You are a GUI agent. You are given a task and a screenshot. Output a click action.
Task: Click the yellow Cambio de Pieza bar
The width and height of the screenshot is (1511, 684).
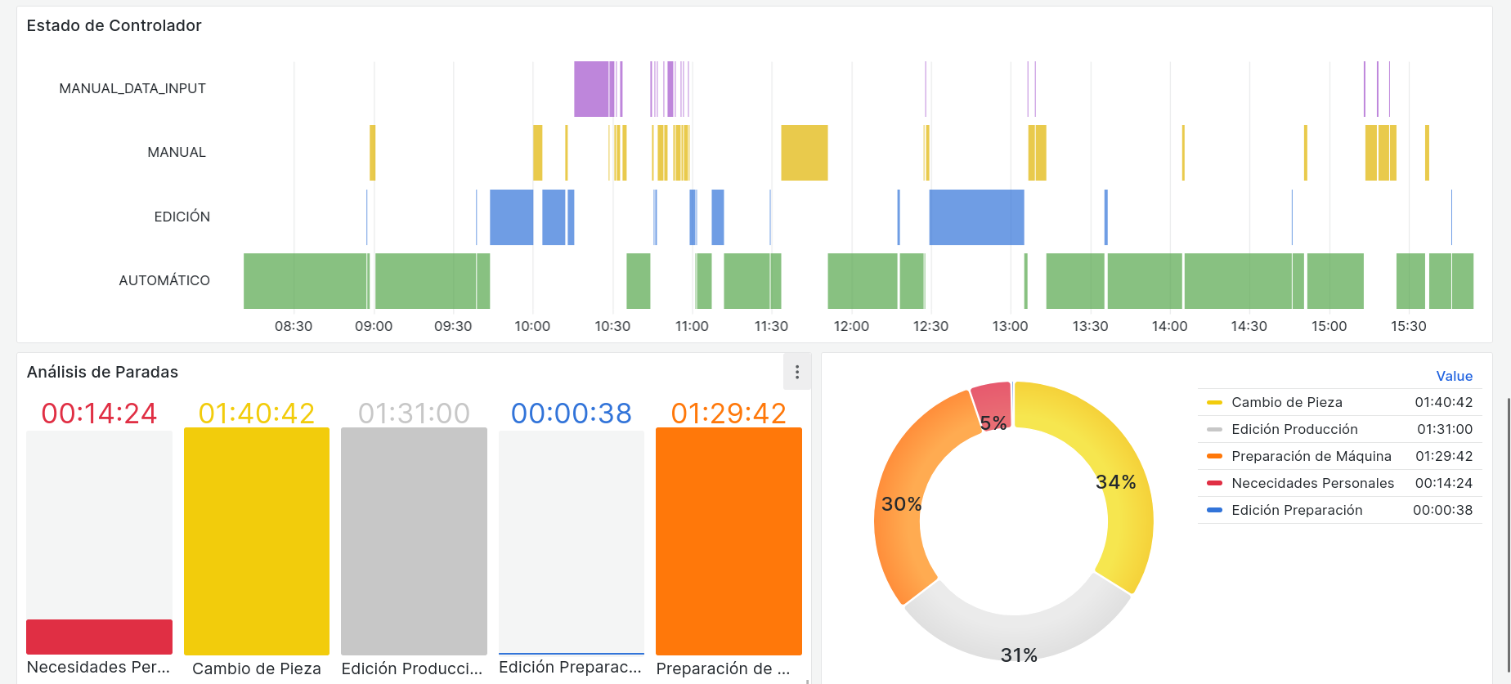click(x=257, y=541)
